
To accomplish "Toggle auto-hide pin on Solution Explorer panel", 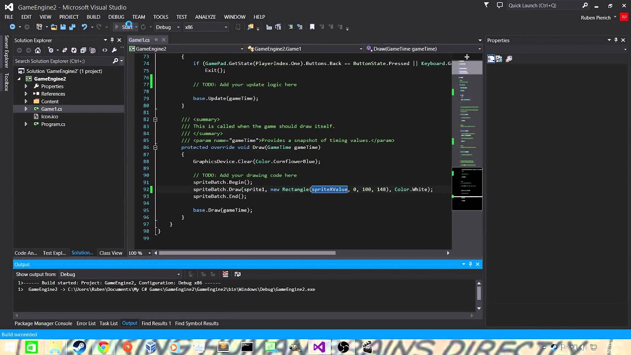I will [x=112, y=40].
